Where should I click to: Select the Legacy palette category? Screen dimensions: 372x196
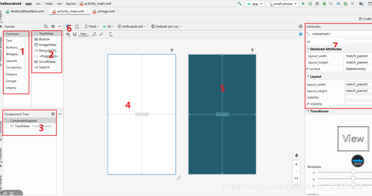[x=11, y=88]
